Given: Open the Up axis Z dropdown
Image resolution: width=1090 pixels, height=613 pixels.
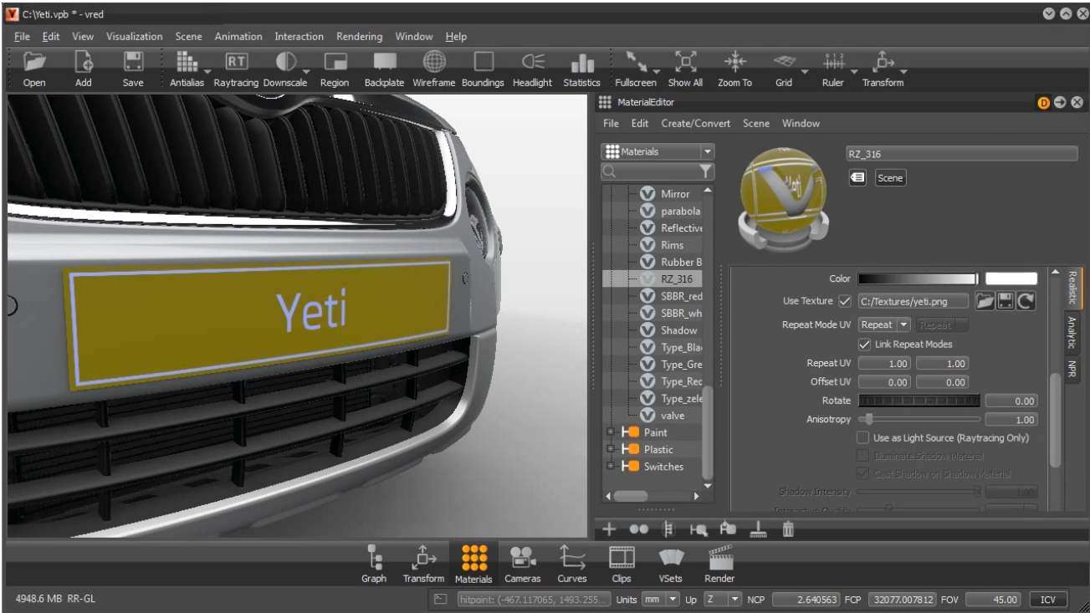Looking at the screenshot, I should [x=722, y=600].
